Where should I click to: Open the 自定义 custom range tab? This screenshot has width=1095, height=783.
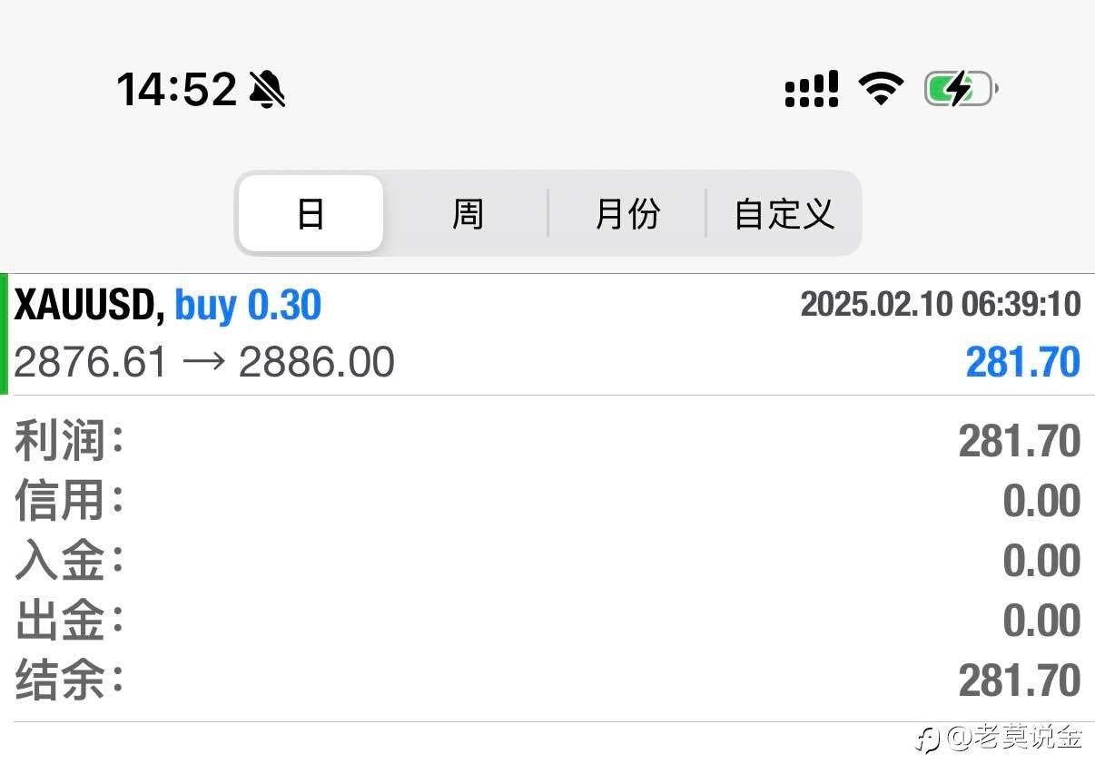click(784, 214)
